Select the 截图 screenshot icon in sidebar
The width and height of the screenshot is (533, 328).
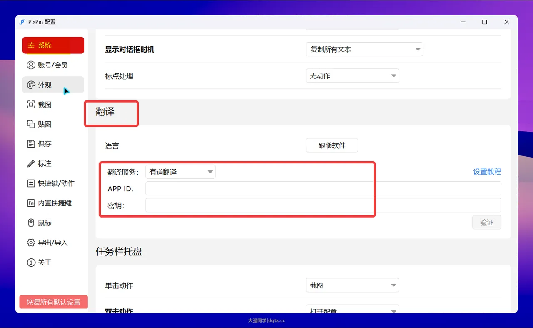click(31, 105)
